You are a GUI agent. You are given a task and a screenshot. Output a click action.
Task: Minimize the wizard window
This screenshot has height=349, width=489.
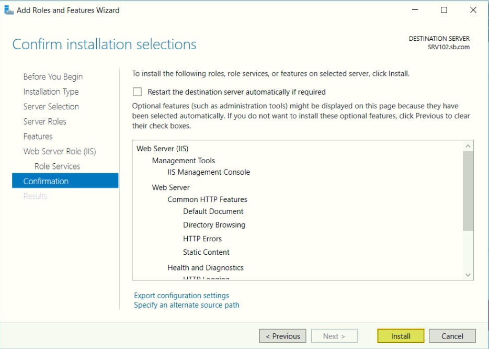pyautogui.click(x=415, y=10)
